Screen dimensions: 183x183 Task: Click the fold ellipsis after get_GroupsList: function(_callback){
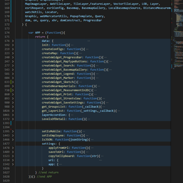104,107
